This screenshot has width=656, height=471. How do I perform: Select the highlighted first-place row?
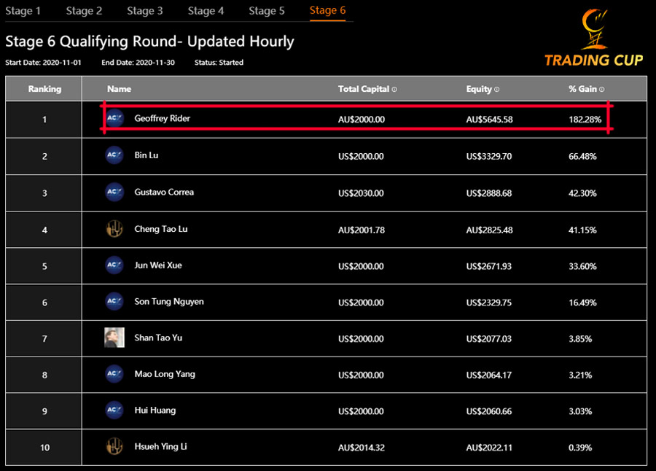pos(328,119)
